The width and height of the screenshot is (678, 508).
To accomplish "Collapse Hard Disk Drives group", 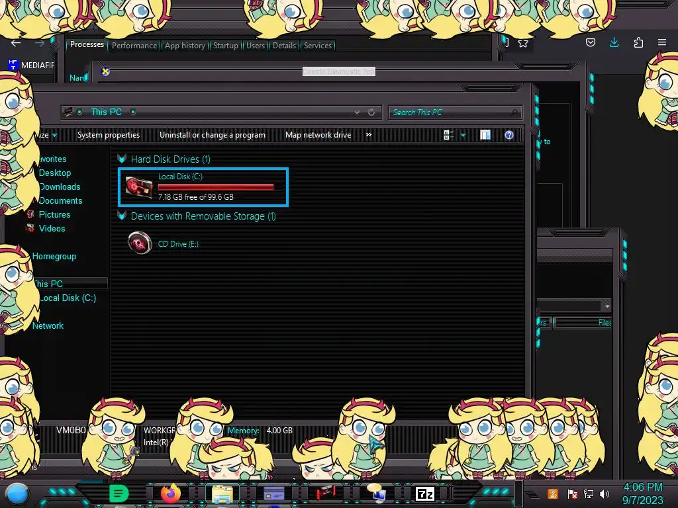I will (x=122, y=159).
